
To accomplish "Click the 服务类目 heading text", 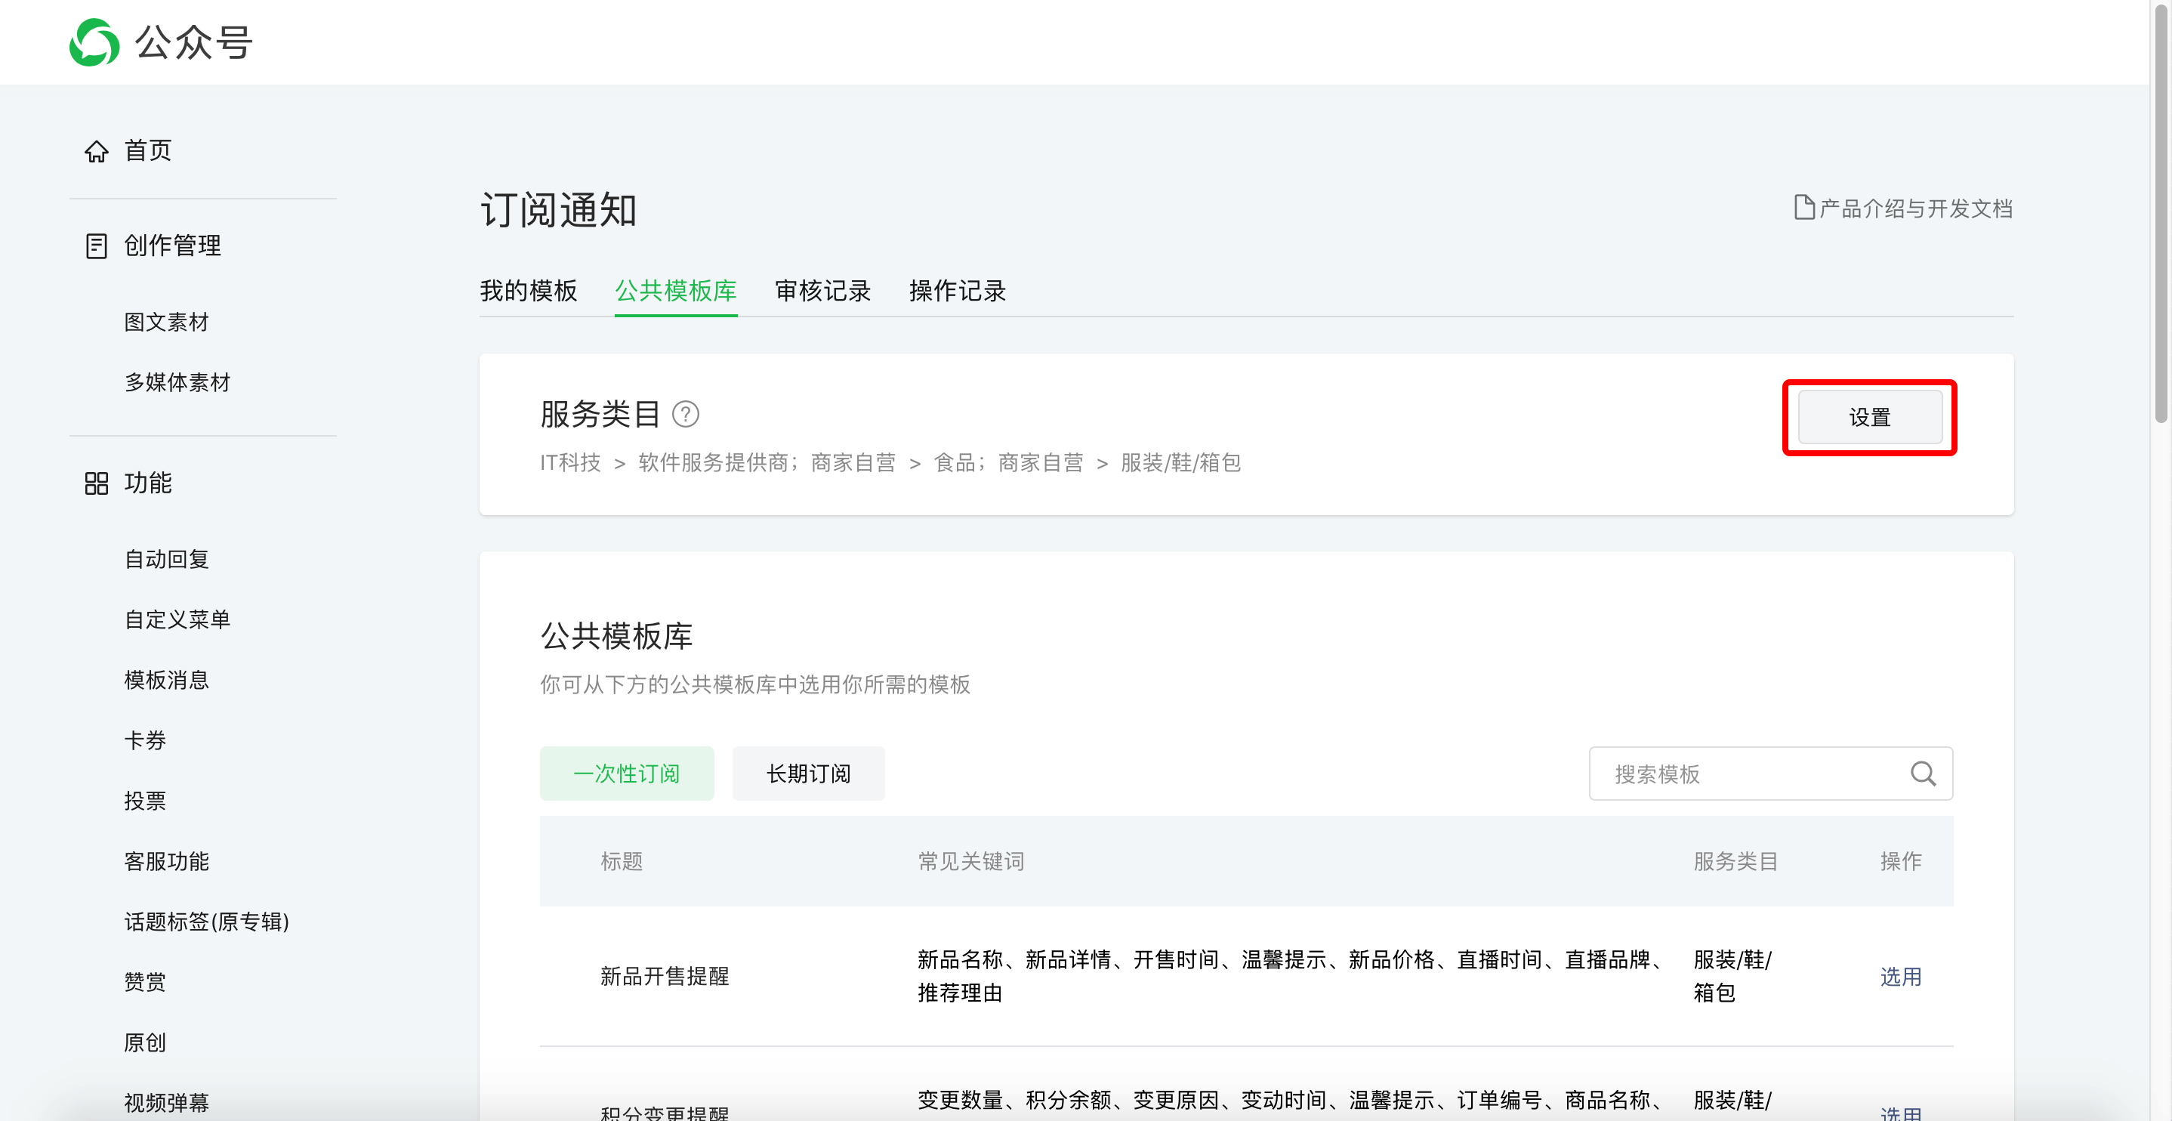I will tap(600, 414).
